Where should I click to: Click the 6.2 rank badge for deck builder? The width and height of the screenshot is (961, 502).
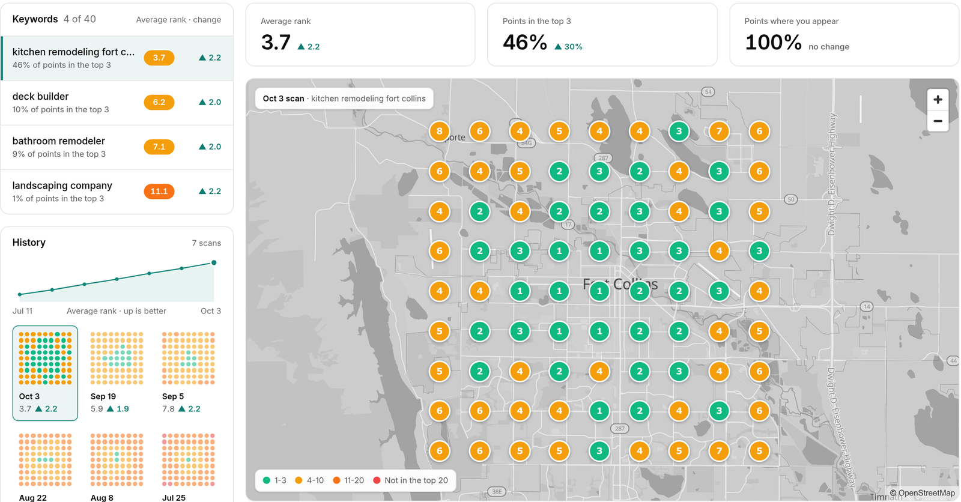pos(159,102)
